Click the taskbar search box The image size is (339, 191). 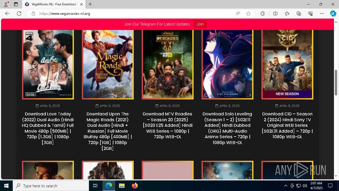coord(51,186)
